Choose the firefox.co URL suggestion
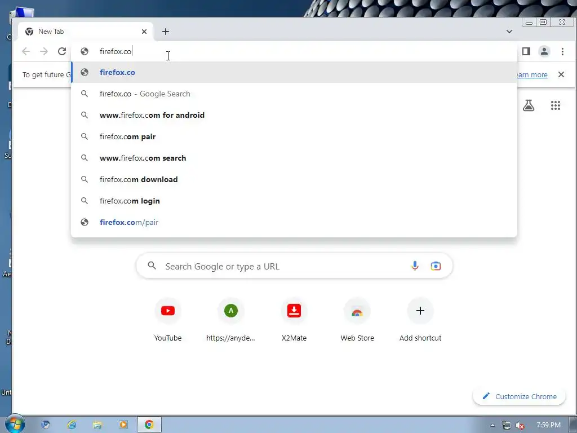Viewport: 577px width, 433px height. (294, 72)
